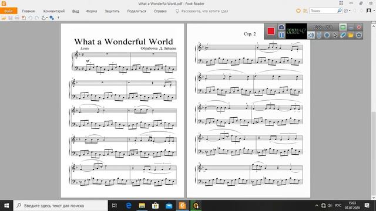Open the search settings dropdown
This screenshot has width=376, height=211.
pyautogui.click(x=347, y=11)
